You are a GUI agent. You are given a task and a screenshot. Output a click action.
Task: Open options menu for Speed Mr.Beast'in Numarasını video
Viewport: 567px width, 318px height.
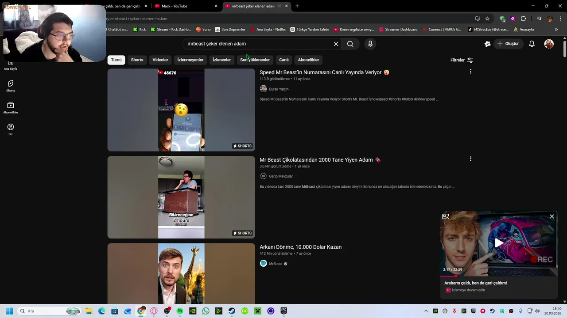pyautogui.click(x=470, y=72)
